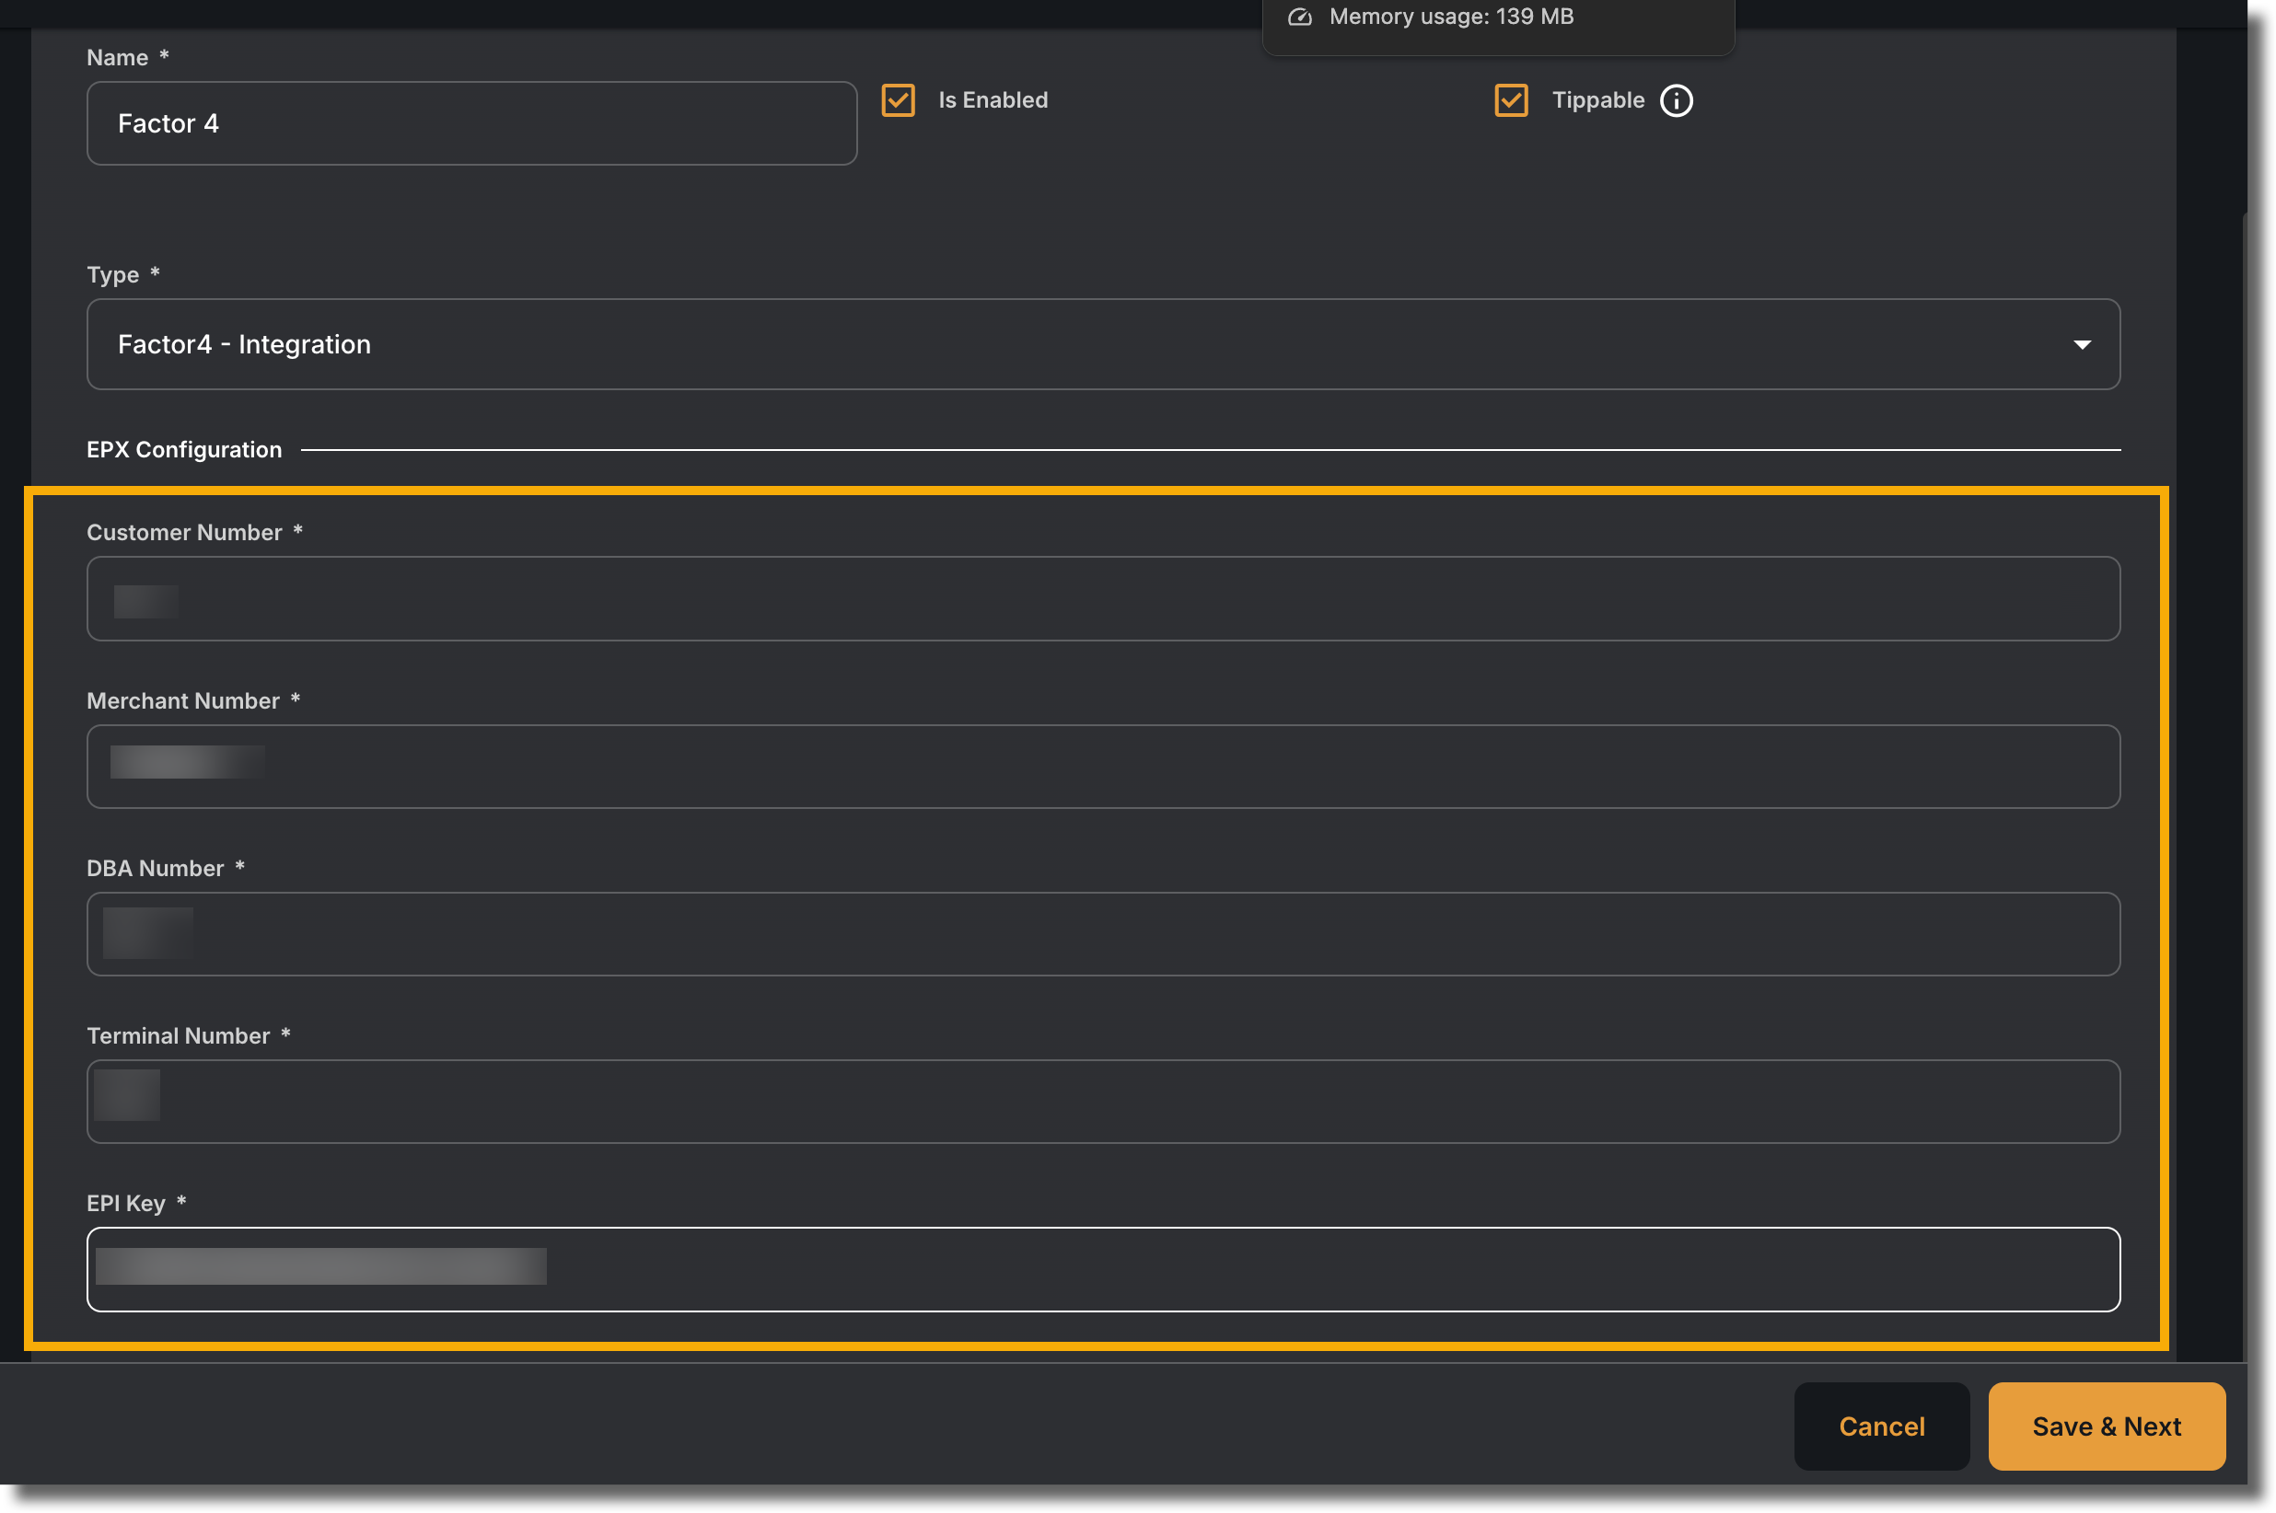This screenshot has height=1513, width=2276.
Task: Click the EPI Key label
Action: [x=126, y=1203]
